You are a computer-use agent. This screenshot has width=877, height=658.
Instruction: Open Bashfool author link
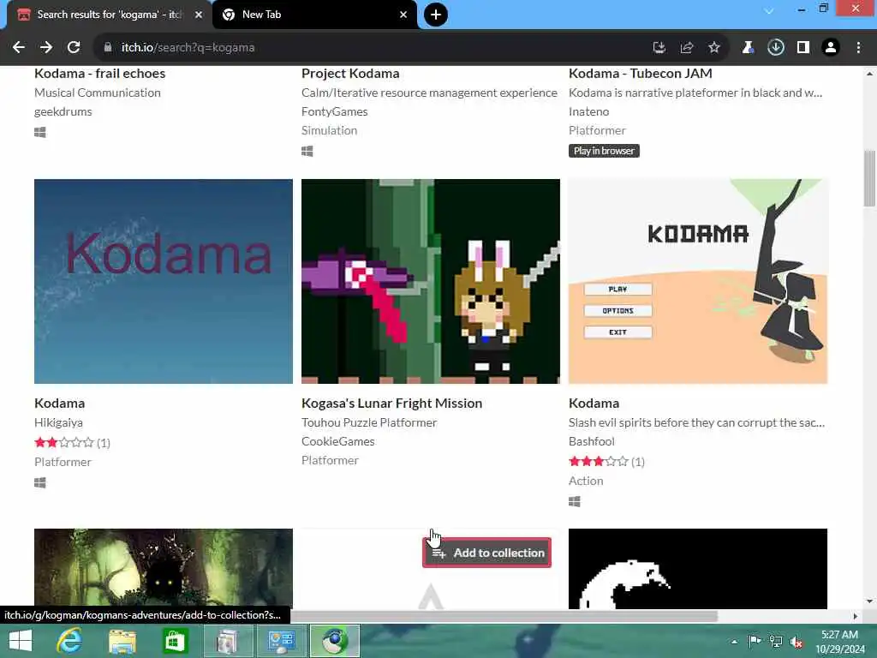tap(592, 441)
